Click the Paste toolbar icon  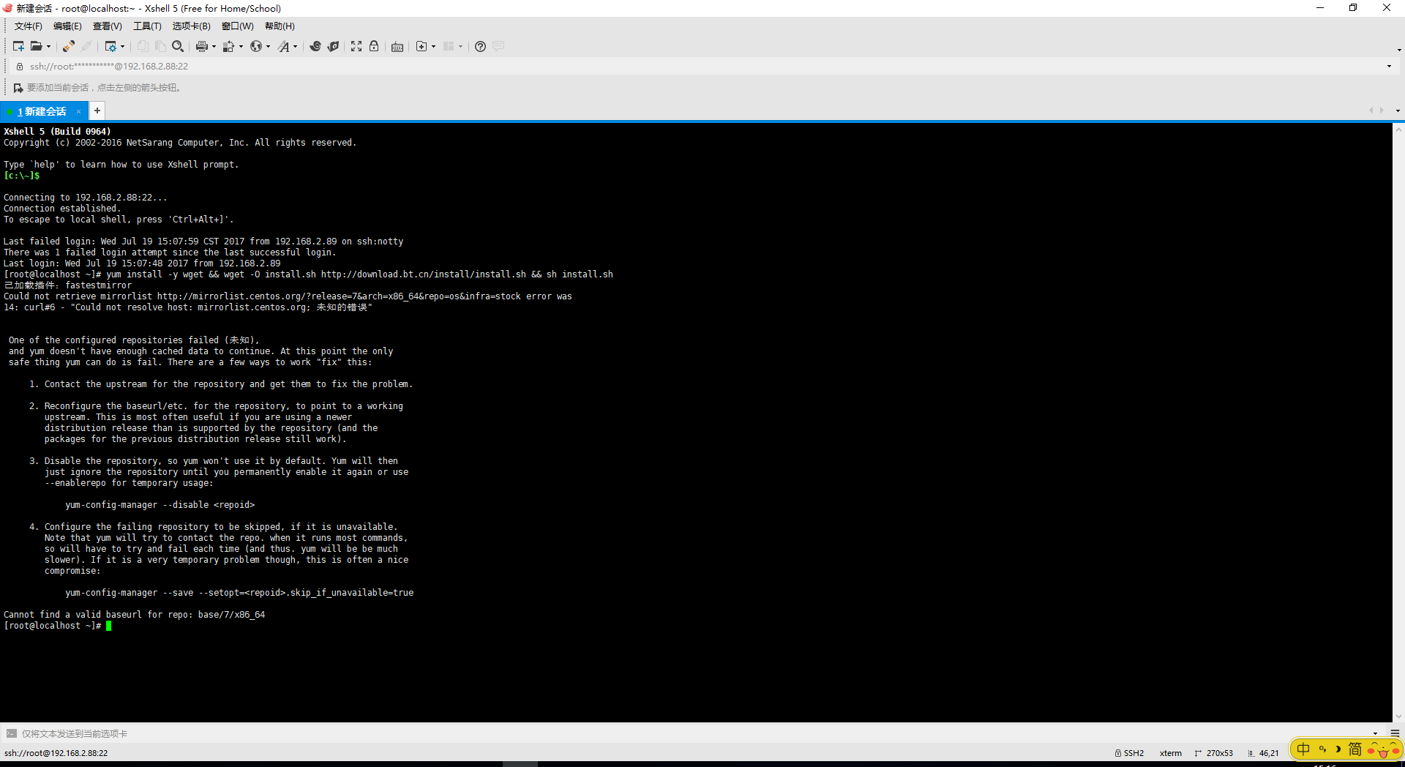tap(160, 46)
